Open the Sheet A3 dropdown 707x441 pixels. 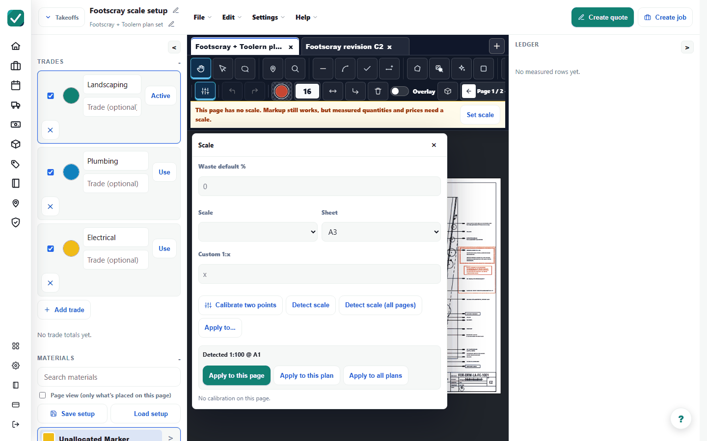coord(381,232)
